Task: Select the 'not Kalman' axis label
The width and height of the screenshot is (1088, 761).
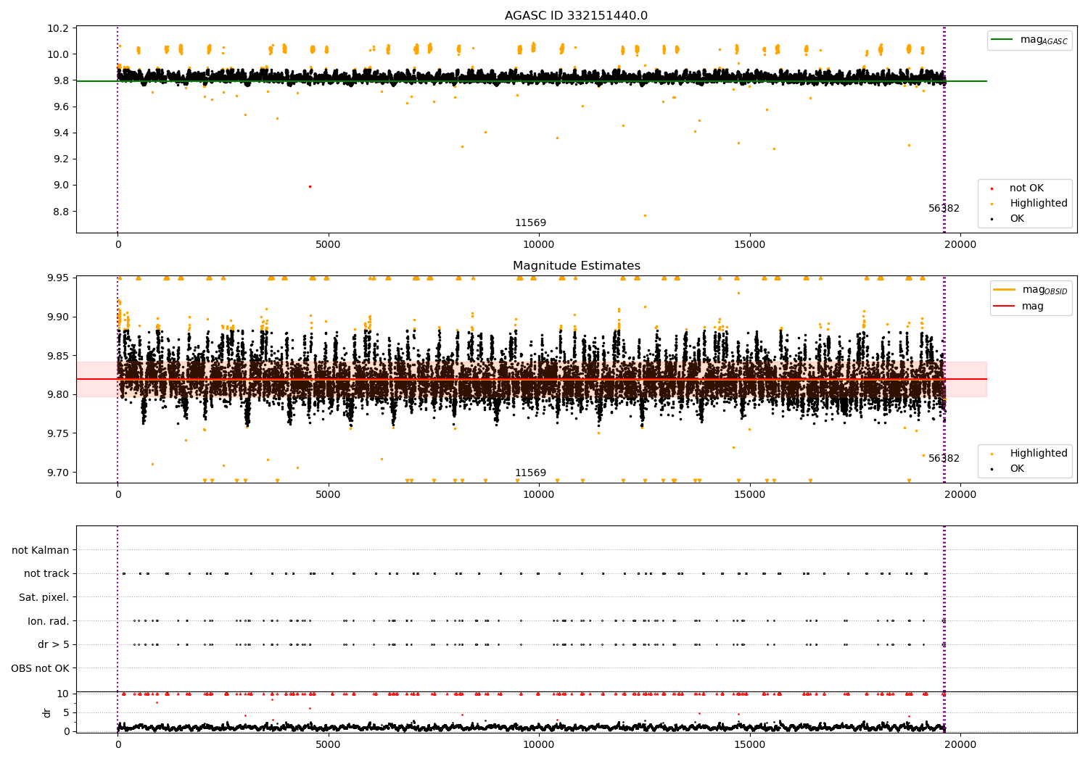Action: [x=41, y=550]
